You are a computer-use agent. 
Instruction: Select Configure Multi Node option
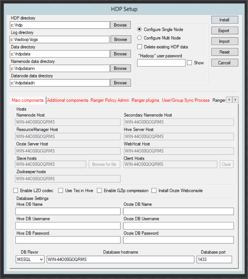point(140,38)
